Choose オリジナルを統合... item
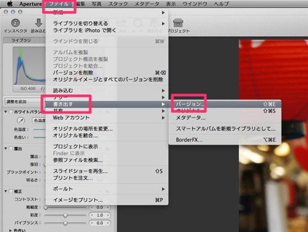 pos(107,135)
